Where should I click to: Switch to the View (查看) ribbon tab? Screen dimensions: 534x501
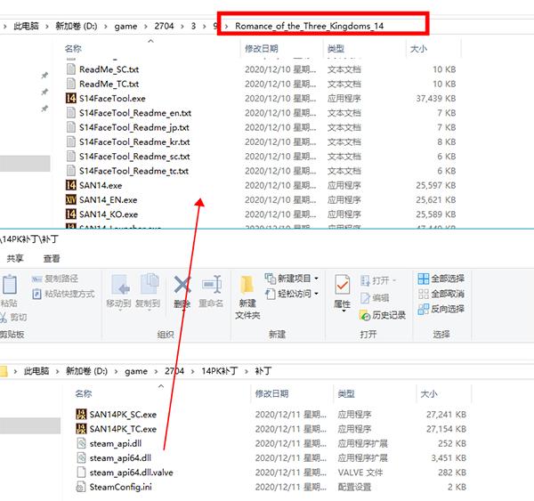(x=52, y=258)
